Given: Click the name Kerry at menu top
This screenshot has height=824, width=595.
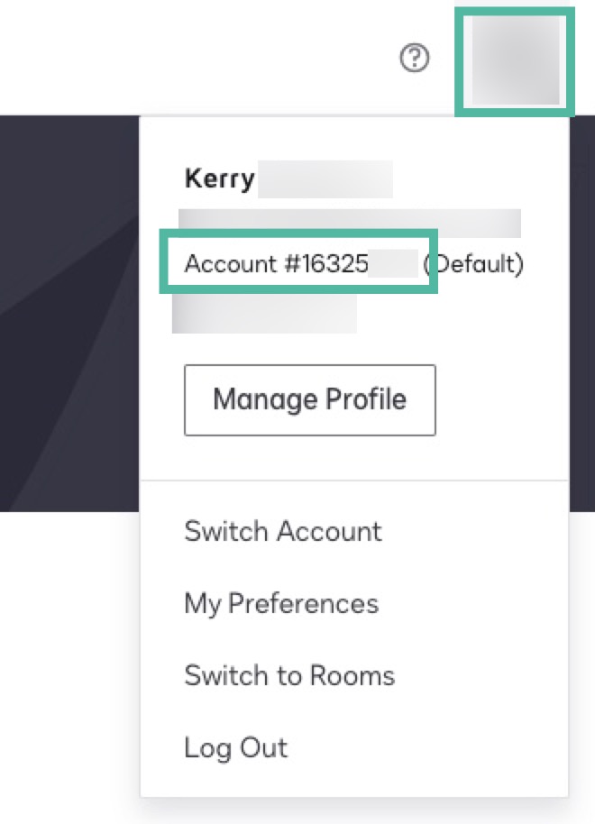Looking at the screenshot, I should point(219,178).
